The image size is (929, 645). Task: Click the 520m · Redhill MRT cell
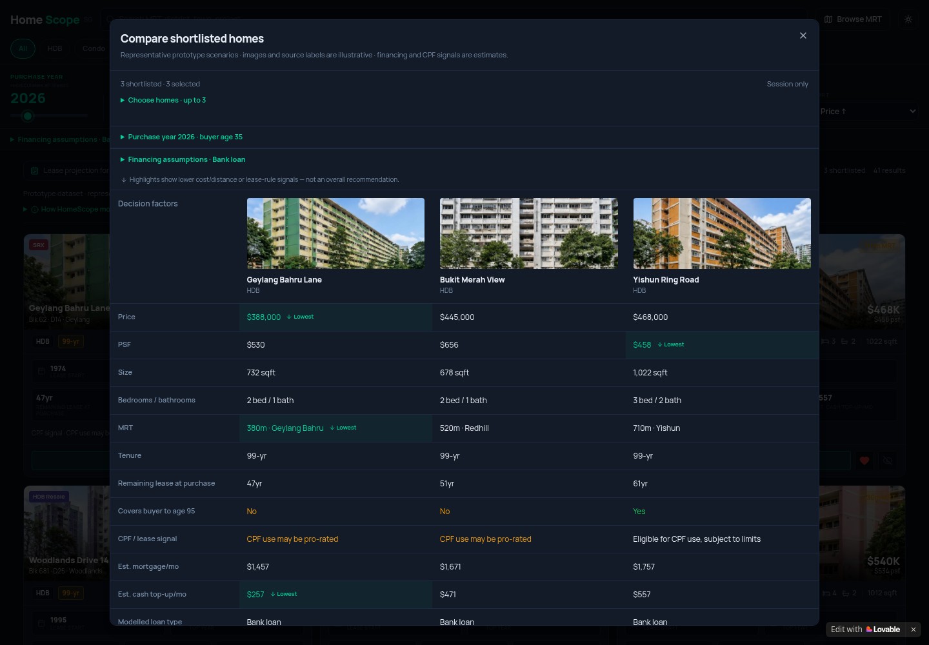tap(529, 428)
